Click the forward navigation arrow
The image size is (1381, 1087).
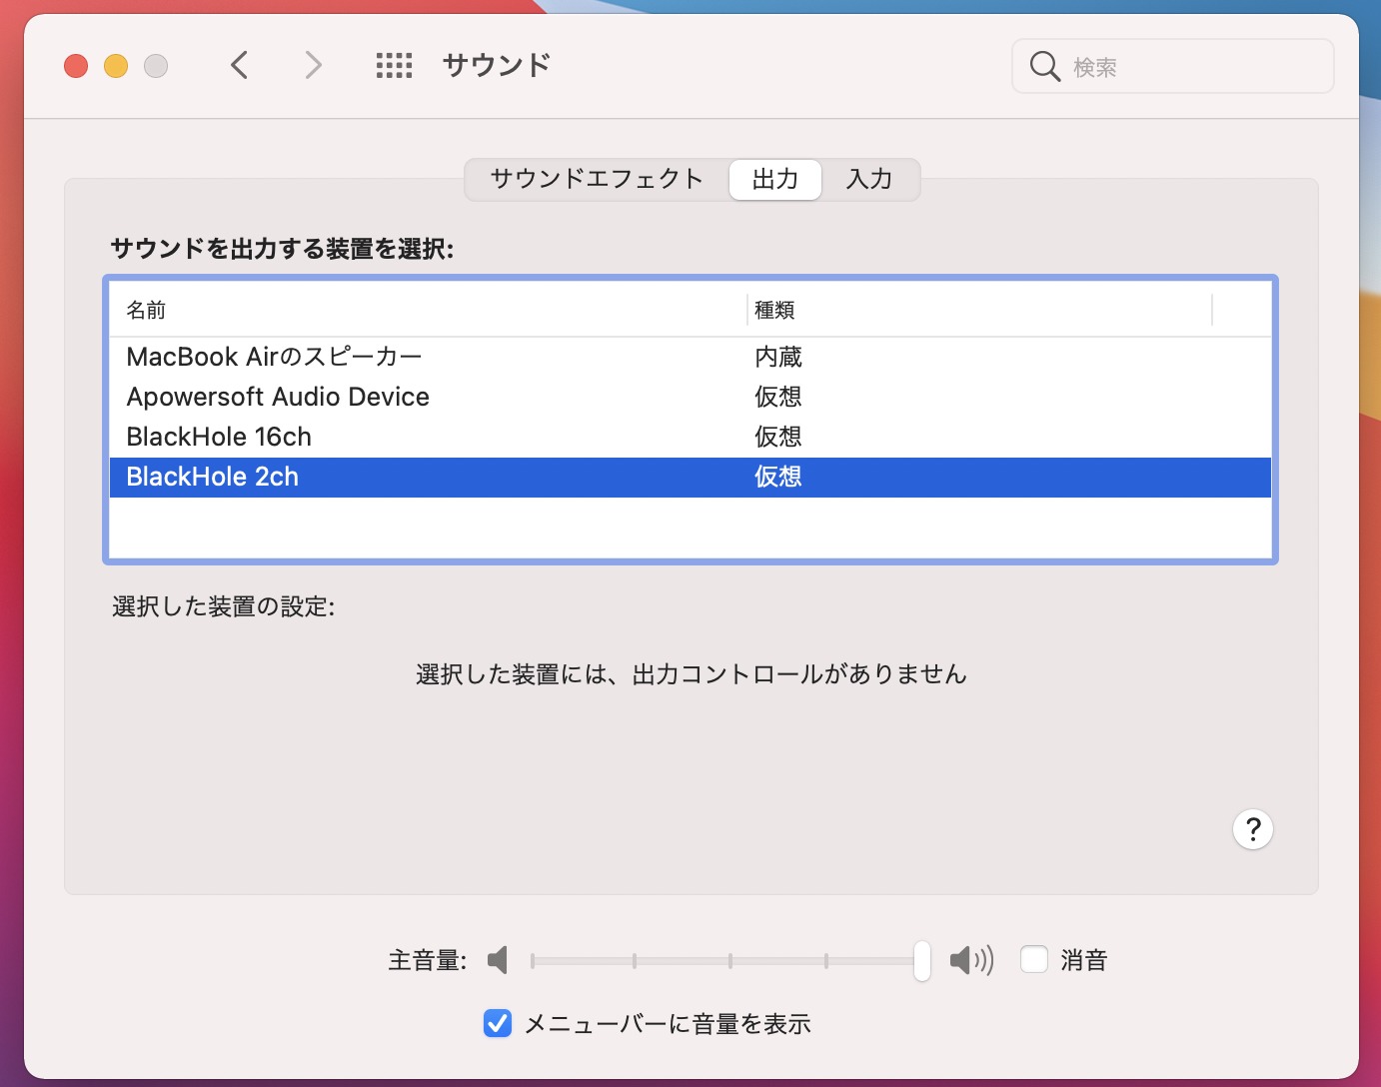coord(313,66)
